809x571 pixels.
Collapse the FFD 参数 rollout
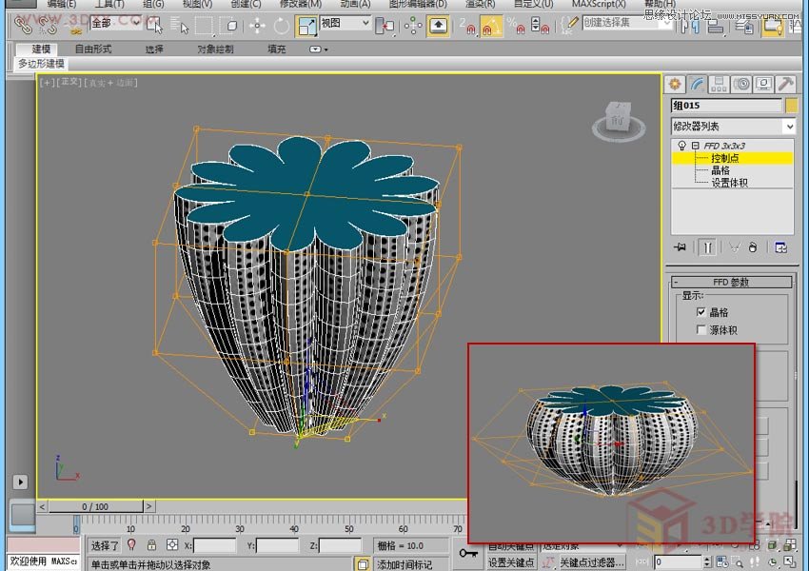(731, 282)
